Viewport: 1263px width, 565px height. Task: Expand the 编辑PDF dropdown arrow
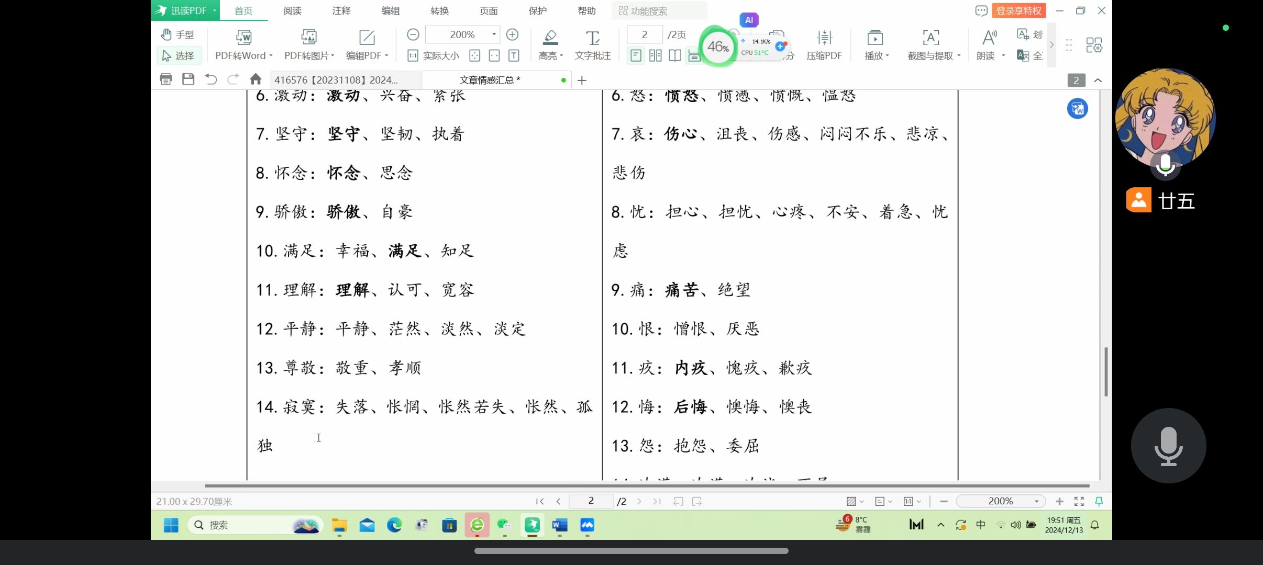click(x=387, y=56)
